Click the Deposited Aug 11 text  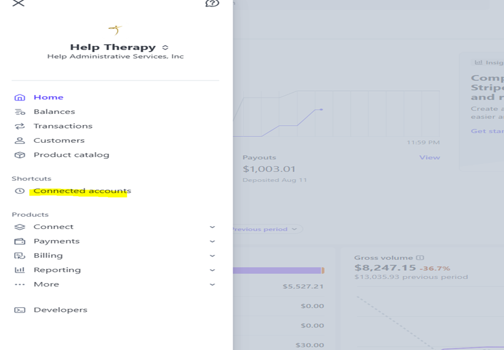[274, 180]
